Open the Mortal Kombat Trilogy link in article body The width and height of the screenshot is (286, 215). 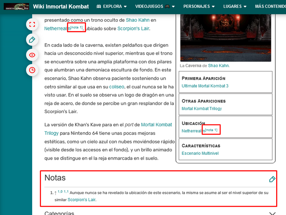[x=156, y=125]
